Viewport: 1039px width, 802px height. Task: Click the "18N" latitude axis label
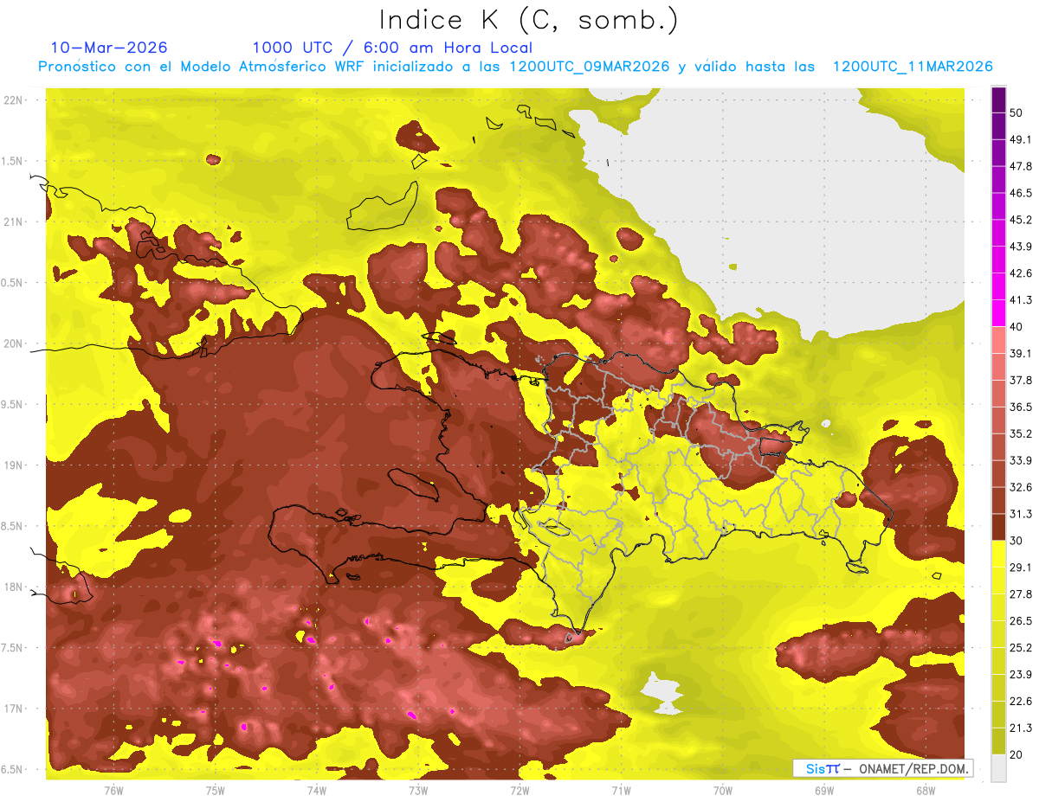14,587
